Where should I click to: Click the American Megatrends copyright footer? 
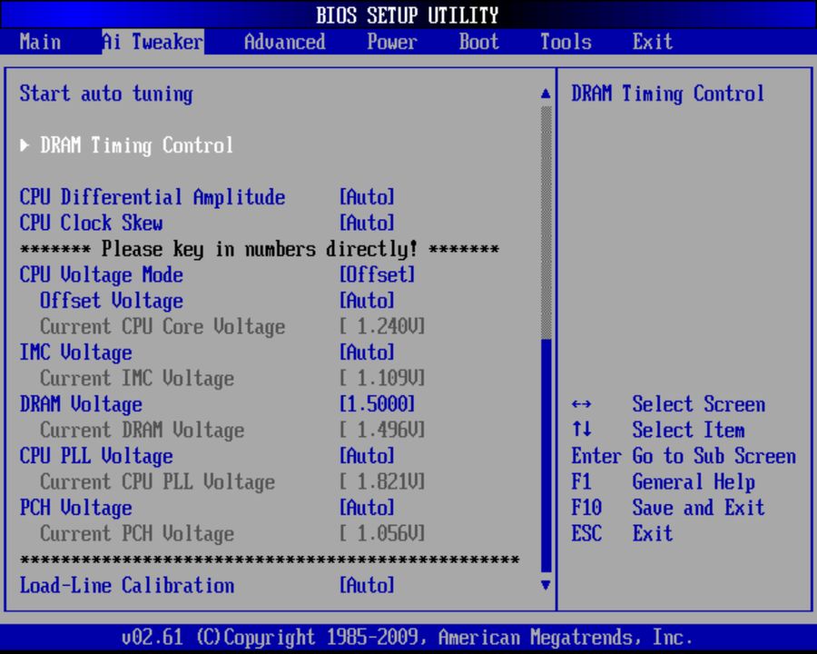click(407, 638)
